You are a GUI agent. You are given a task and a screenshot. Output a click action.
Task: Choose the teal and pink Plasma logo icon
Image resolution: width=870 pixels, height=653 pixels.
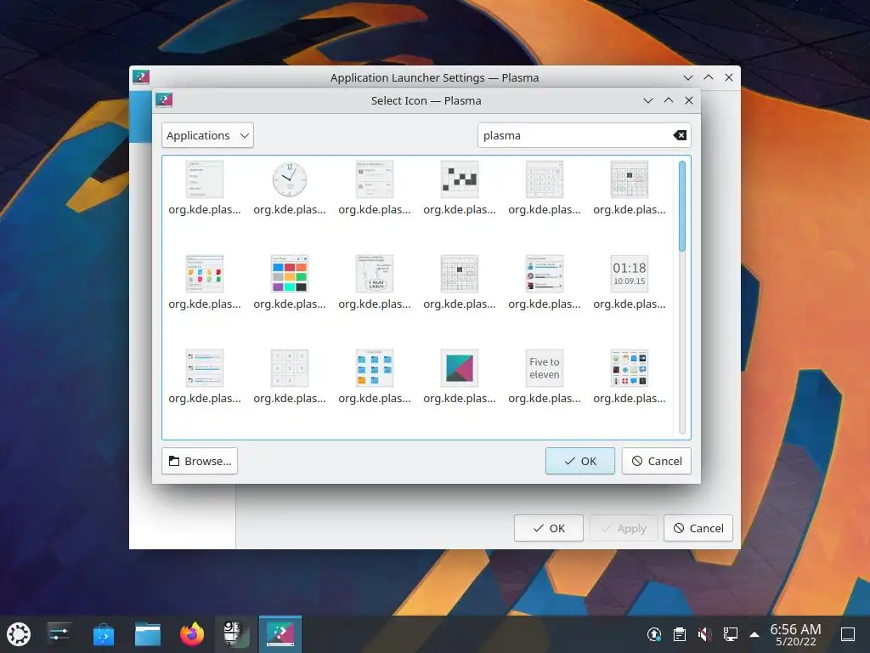[x=460, y=368]
